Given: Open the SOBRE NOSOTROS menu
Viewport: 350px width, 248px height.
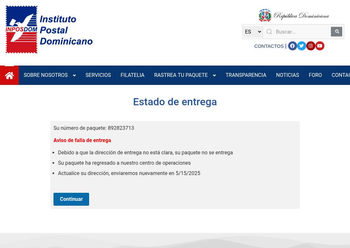Looking at the screenshot, I should pos(46,75).
